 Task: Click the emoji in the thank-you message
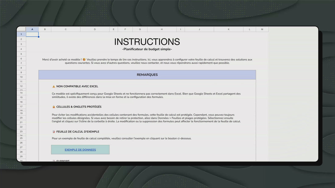[x=84, y=60]
